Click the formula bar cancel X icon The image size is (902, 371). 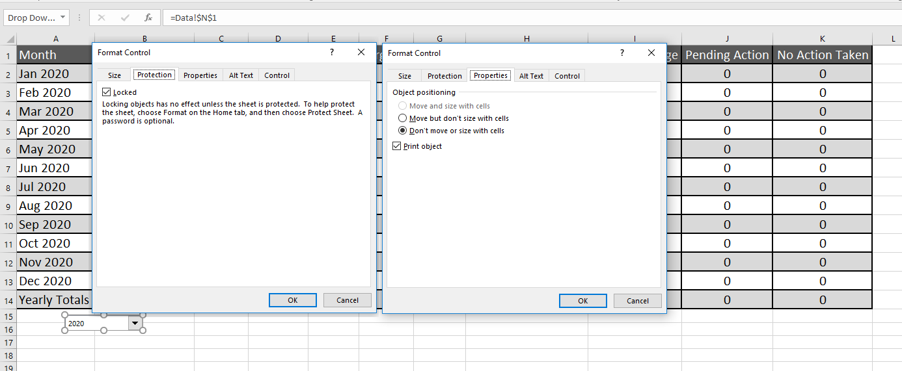[102, 18]
